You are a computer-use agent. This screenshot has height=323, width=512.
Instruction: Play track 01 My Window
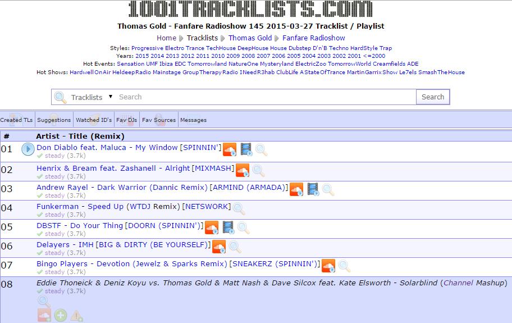click(x=28, y=149)
